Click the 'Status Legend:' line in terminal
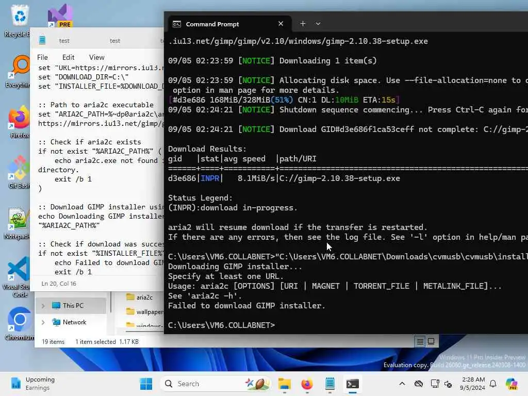The width and height of the screenshot is (528, 396). (200, 198)
